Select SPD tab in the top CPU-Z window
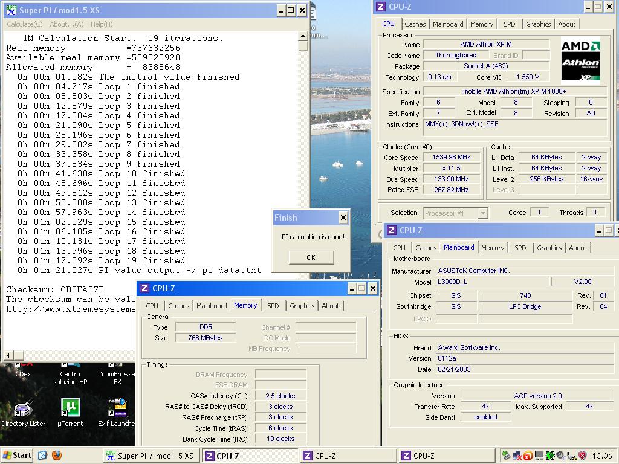 tap(509, 24)
